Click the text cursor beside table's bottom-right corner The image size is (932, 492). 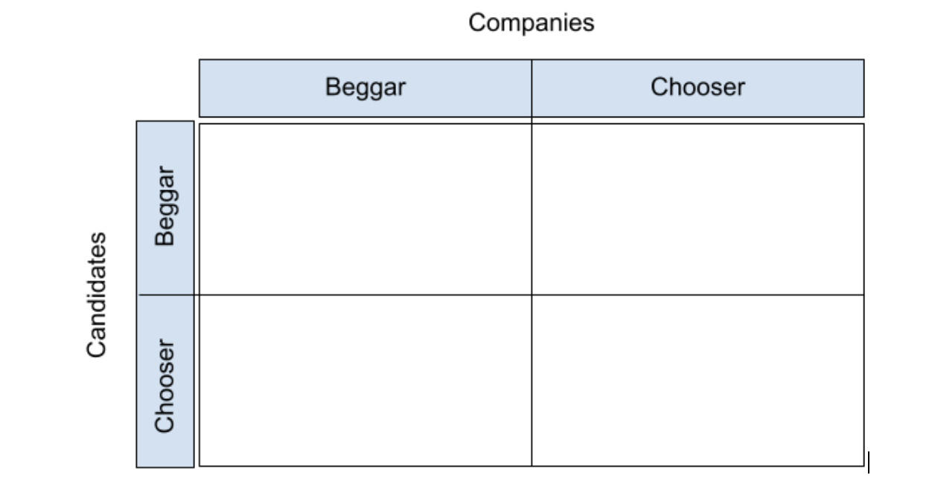pyautogui.click(x=869, y=461)
